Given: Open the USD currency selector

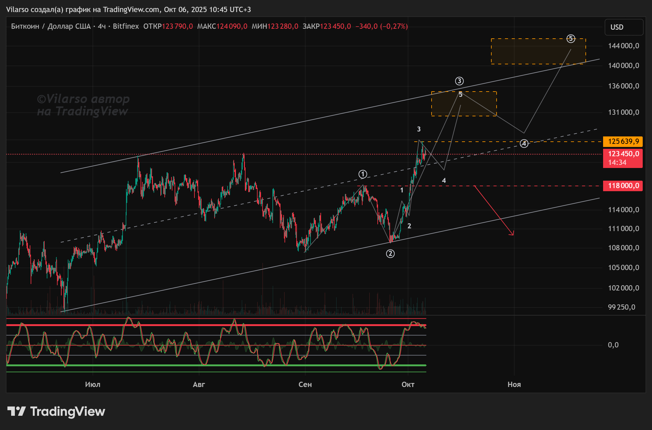Looking at the screenshot, I should click(624, 27).
